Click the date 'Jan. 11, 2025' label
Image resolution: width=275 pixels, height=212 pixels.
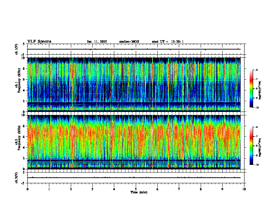click(x=97, y=42)
